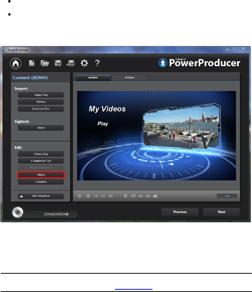Click the blue link below the screenshot
Viewport: 252px width, 292px height.
pyautogui.click(x=134, y=289)
